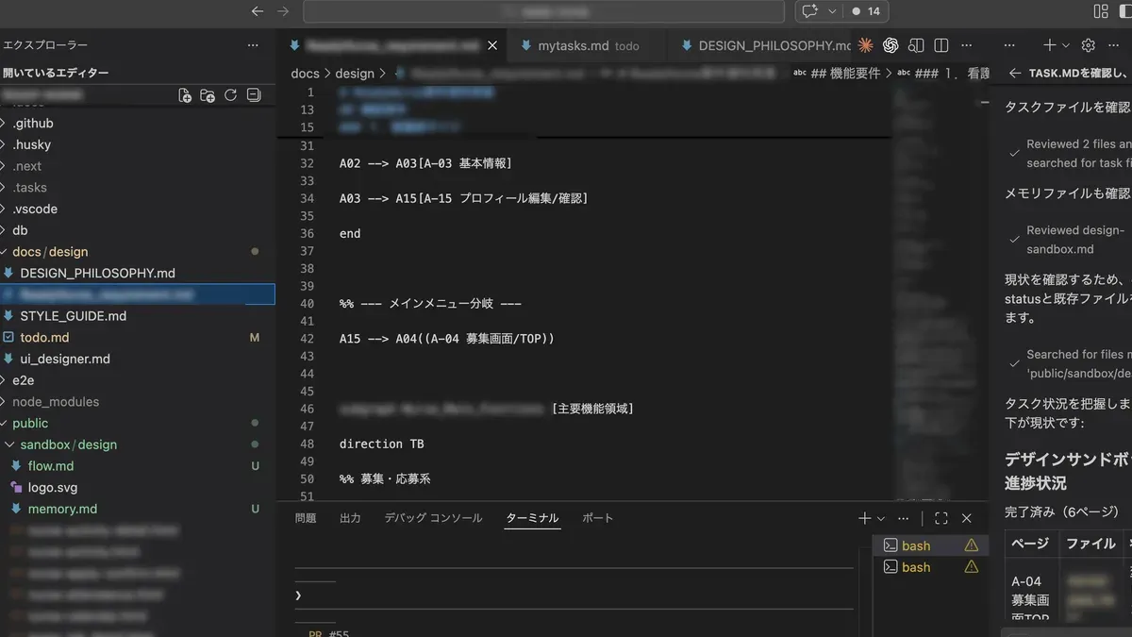Open STYLE_GUIDE.md from the file tree
This screenshot has width=1132, height=637.
(73, 316)
